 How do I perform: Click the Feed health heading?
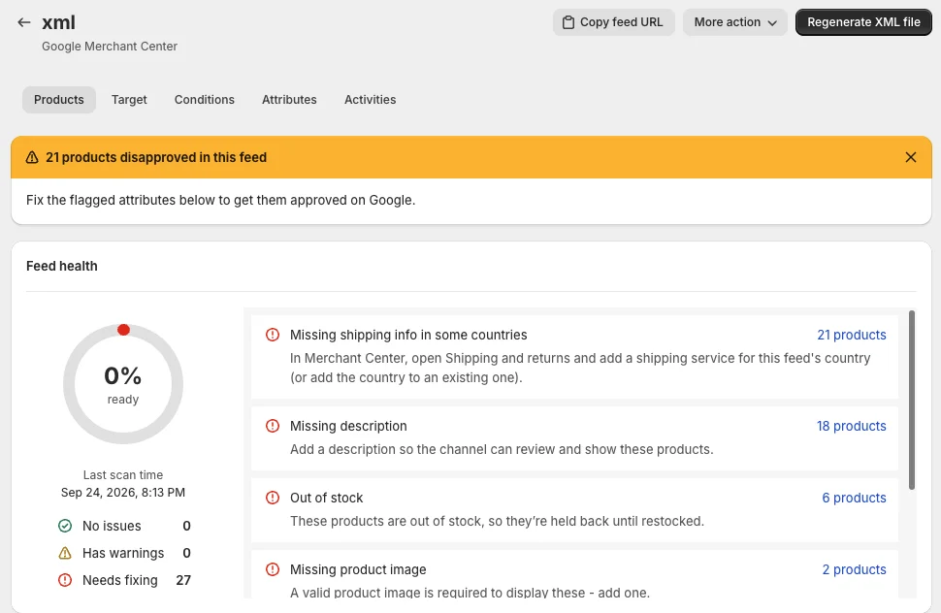point(62,266)
